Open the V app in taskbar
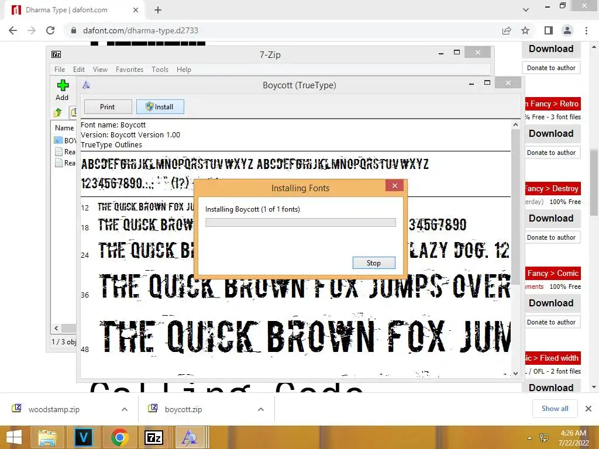Viewport: 599px width, 449px height. (x=83, y=437)
